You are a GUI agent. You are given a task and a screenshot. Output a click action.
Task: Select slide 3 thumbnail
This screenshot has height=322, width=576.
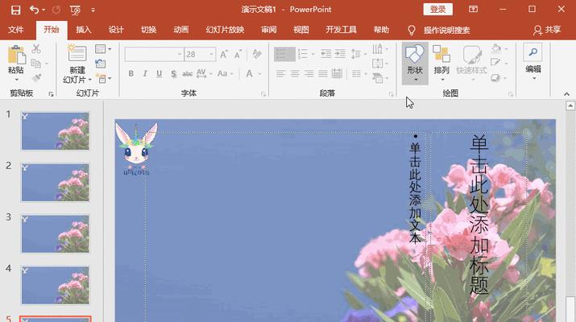(55, 234)
